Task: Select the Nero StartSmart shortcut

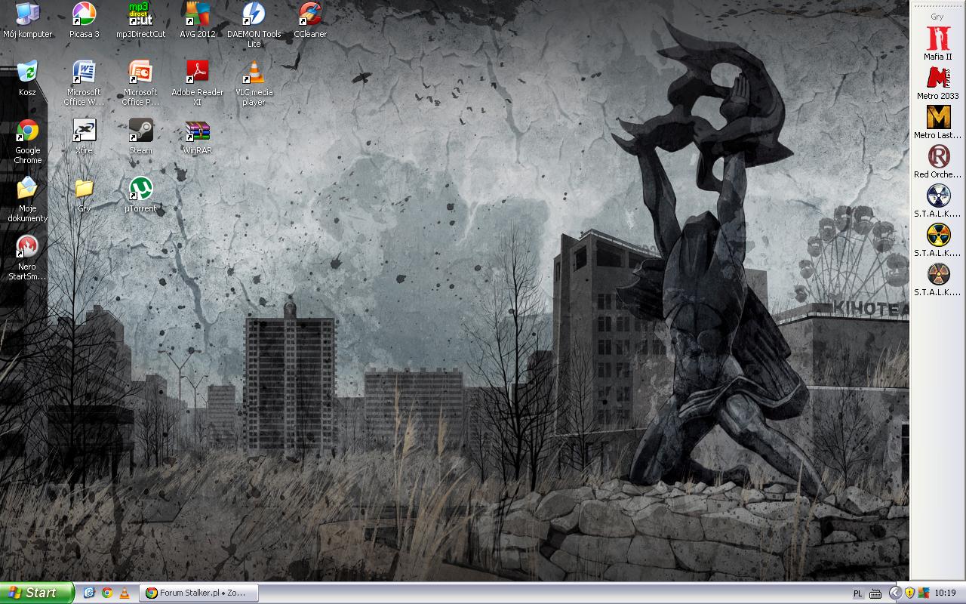Action: [27, 257]
